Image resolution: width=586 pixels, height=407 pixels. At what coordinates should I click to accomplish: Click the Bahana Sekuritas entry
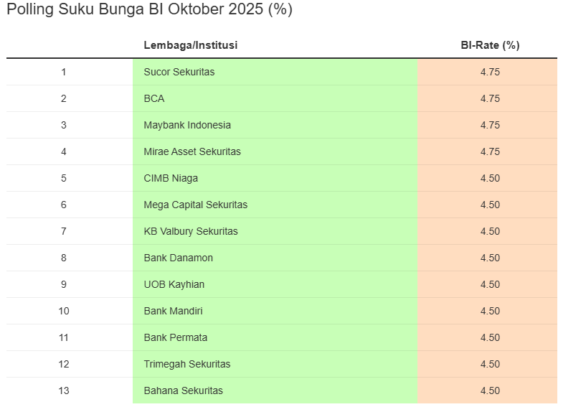click(183, 390)
